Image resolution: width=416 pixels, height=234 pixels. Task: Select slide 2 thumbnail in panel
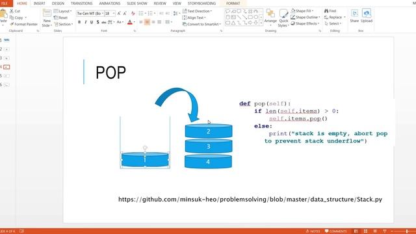pyautogui.click(x=6, y=49)
